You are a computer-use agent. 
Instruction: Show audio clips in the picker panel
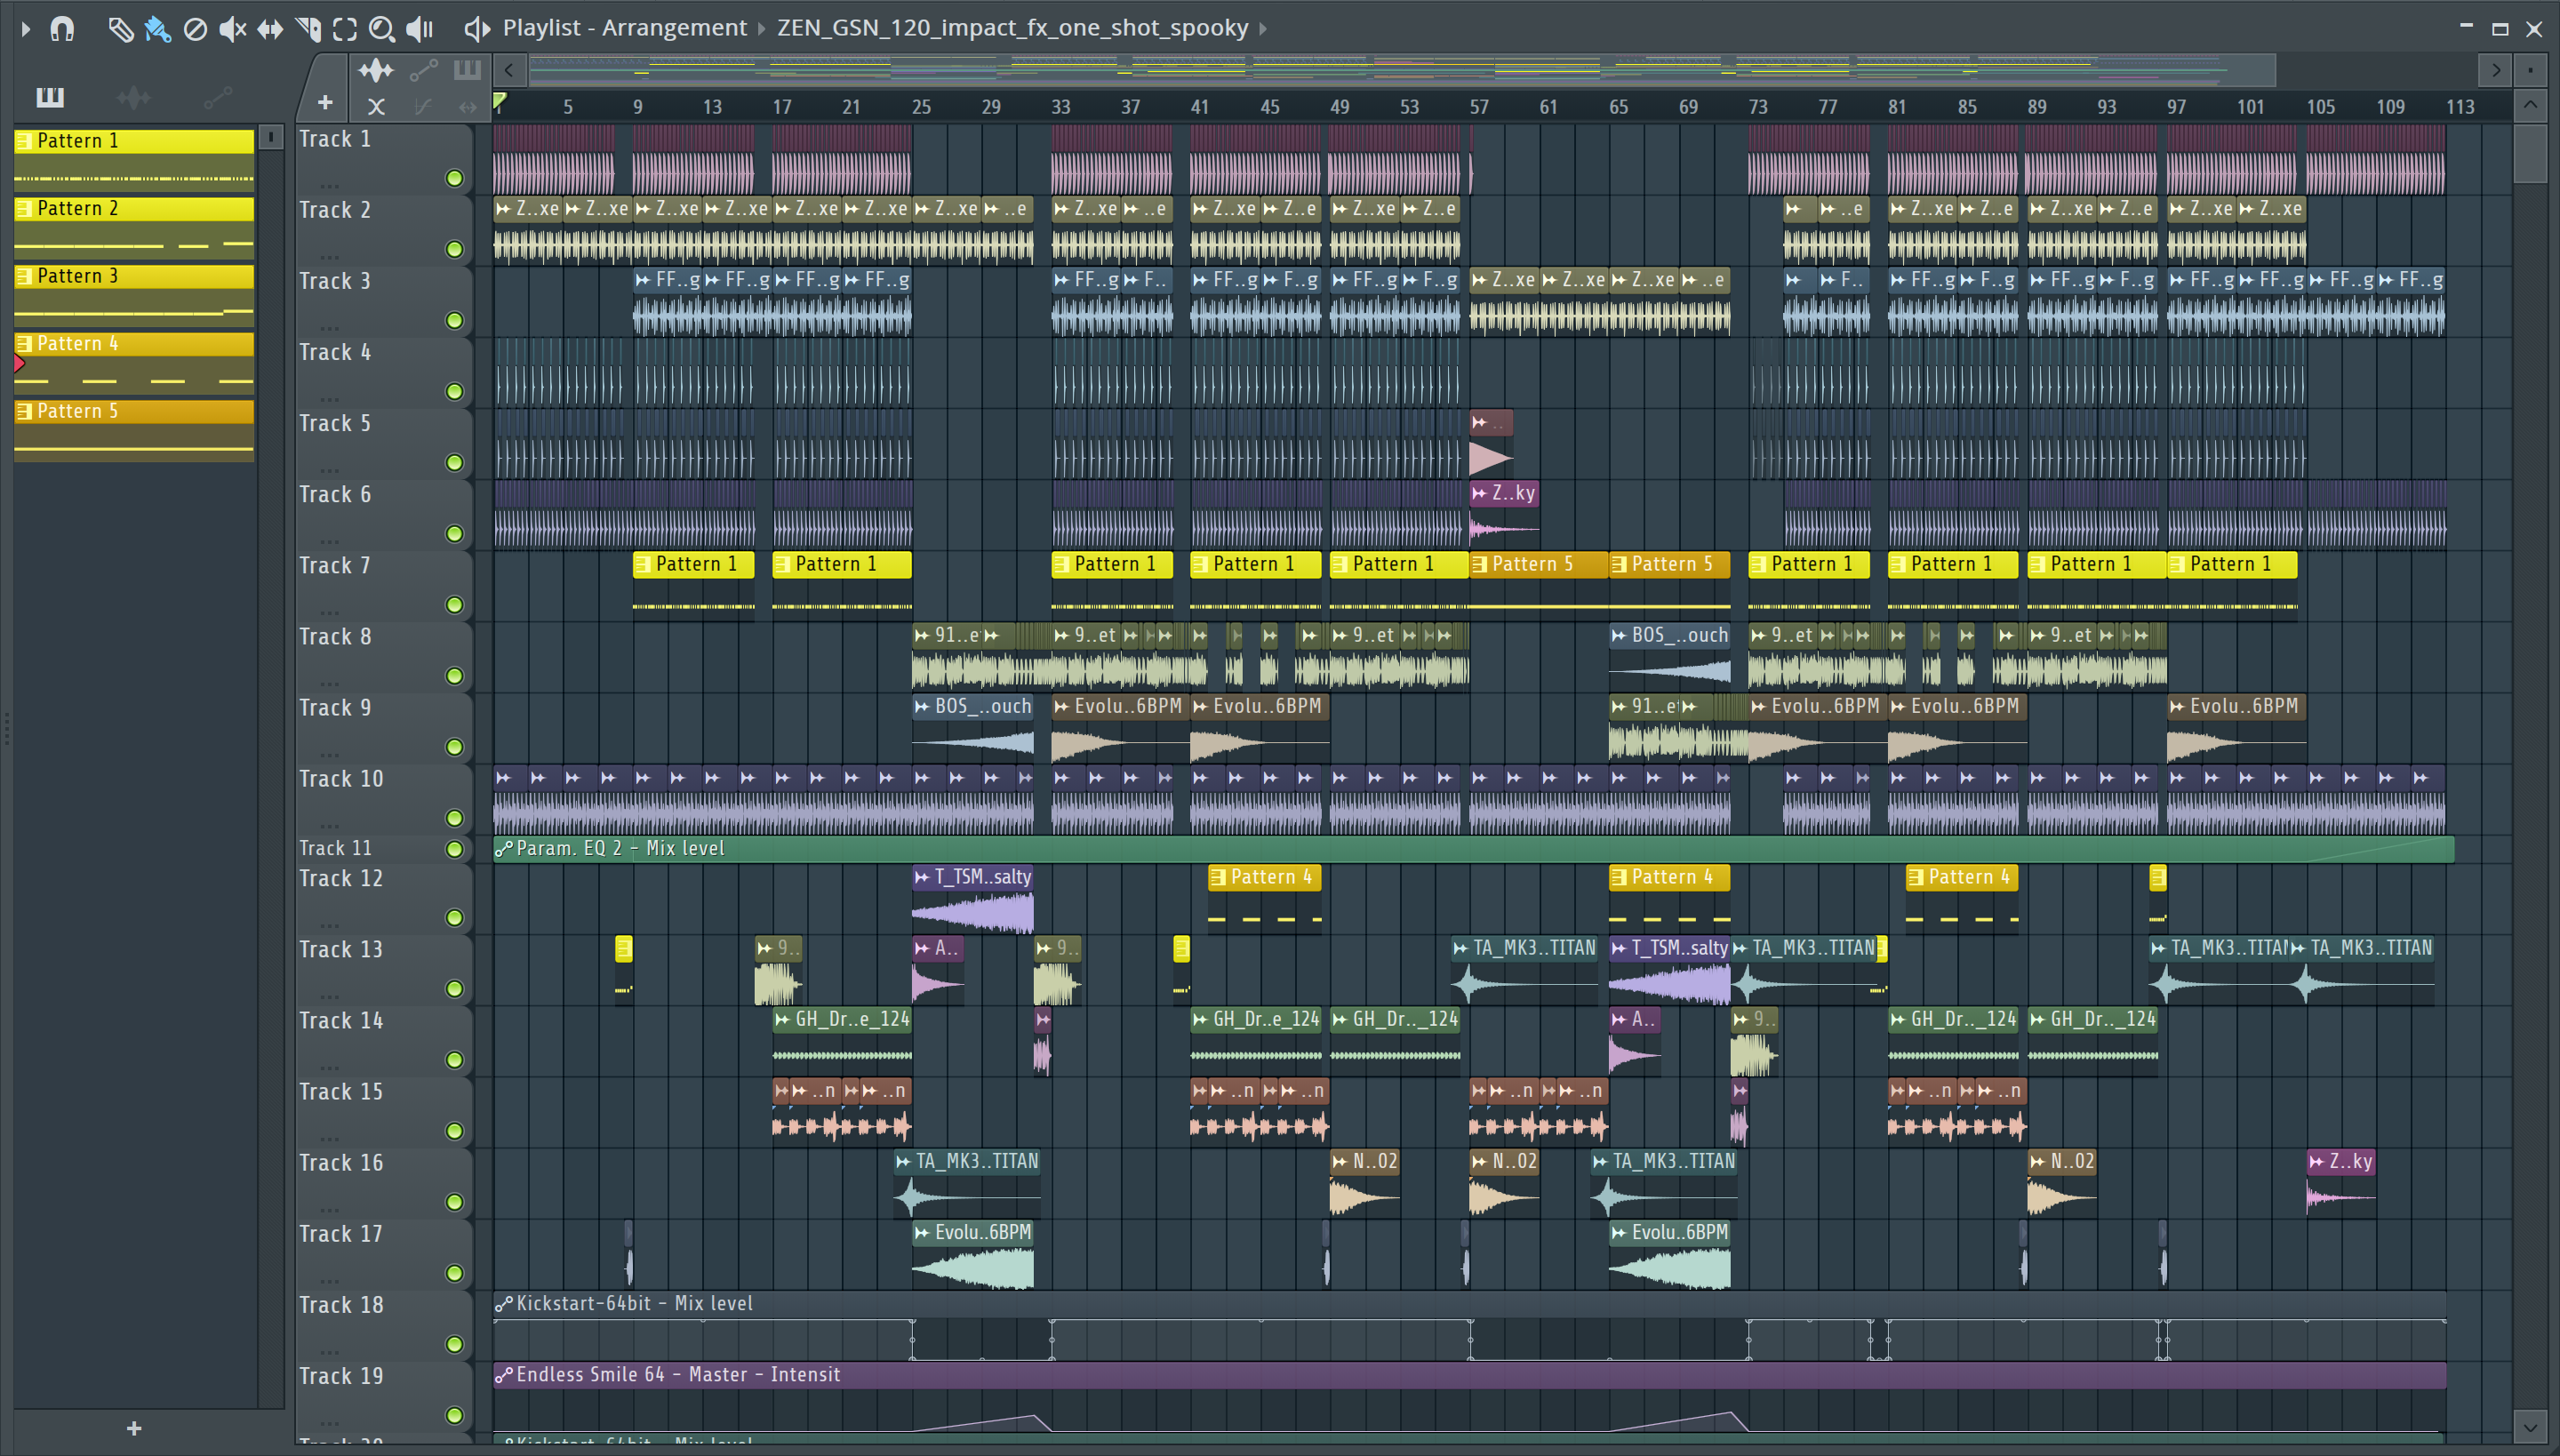tap(133, 97)
